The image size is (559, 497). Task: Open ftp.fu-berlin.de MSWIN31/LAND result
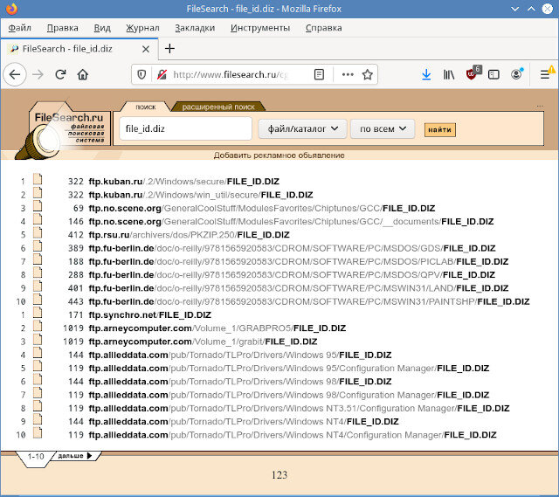click(x=299, y=288)
